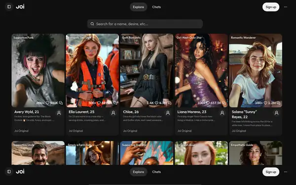Select Explore tab in bottom header

tap(138, 172)
